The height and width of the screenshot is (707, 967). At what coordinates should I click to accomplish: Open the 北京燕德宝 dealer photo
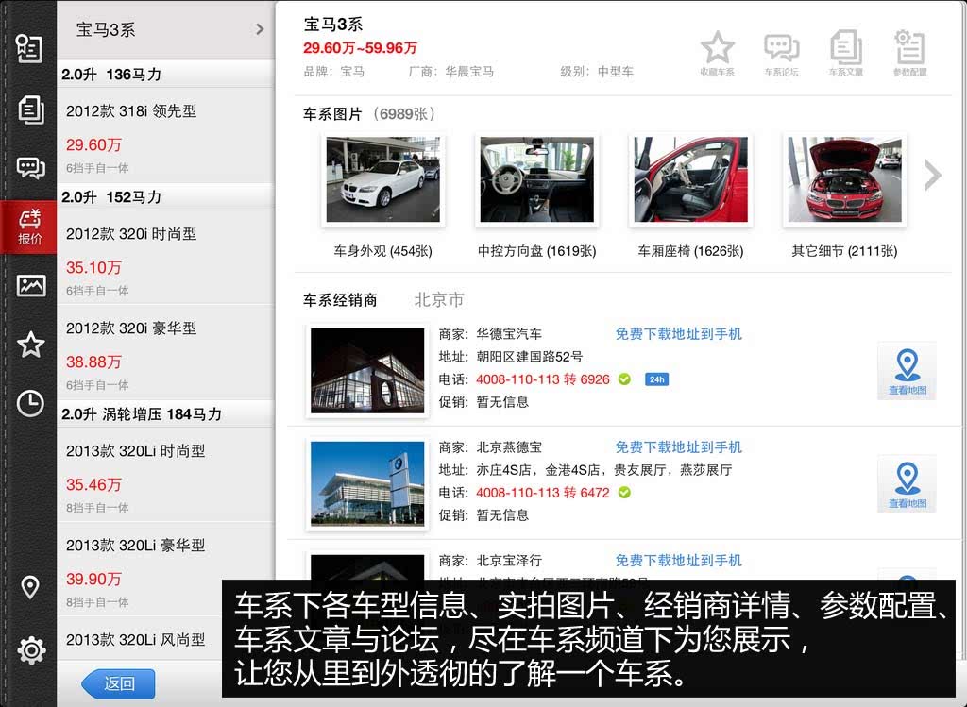pyautogui.click(x=367, y=484)
